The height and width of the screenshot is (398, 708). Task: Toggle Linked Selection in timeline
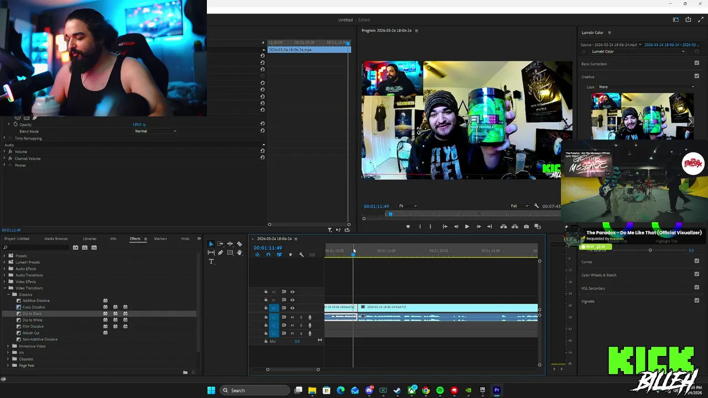(x=279, y=255)
